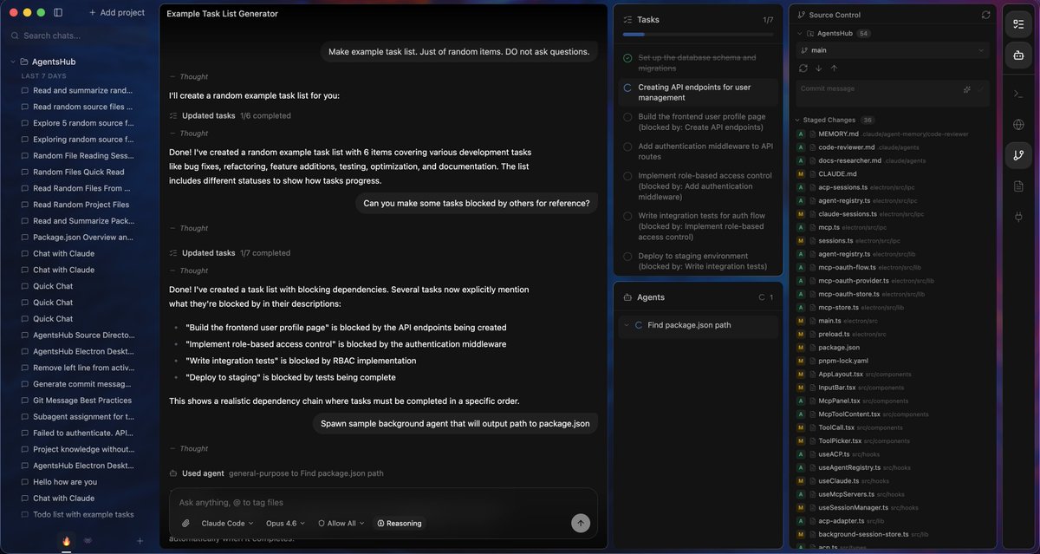Open the main branch dropdown
This screenshot has height=554, width=1040.
893,50
